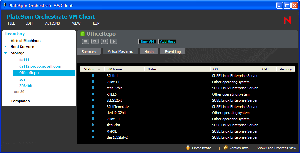Open the FILE menu
The image size is (300, 153).
[x=12, y=23]
